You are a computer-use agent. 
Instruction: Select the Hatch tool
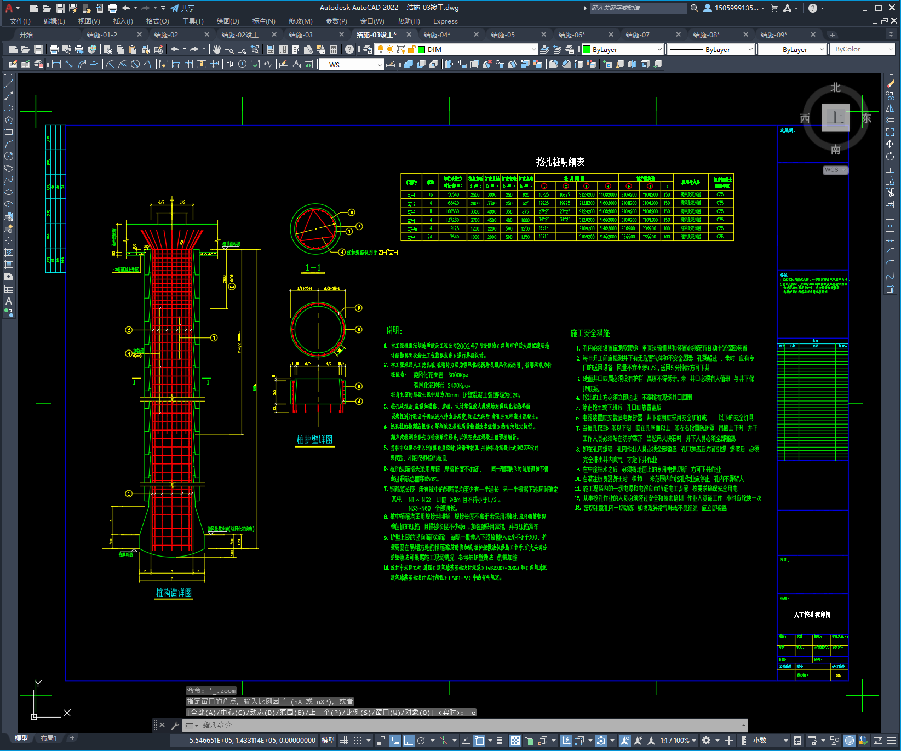9,253
